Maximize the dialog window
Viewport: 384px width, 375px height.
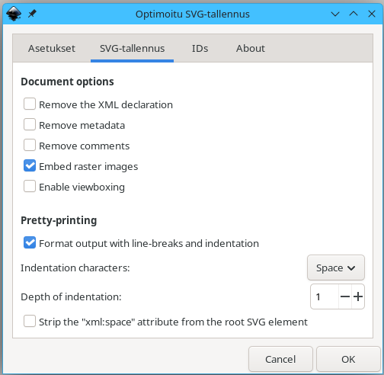[x=354, y=14]
